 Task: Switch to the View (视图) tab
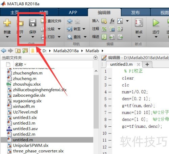click(160, 12)
